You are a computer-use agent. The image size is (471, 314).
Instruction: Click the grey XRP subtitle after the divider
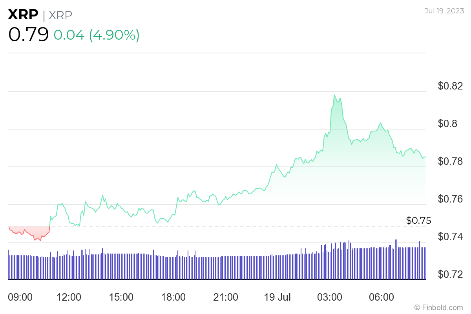coord(60,15)
